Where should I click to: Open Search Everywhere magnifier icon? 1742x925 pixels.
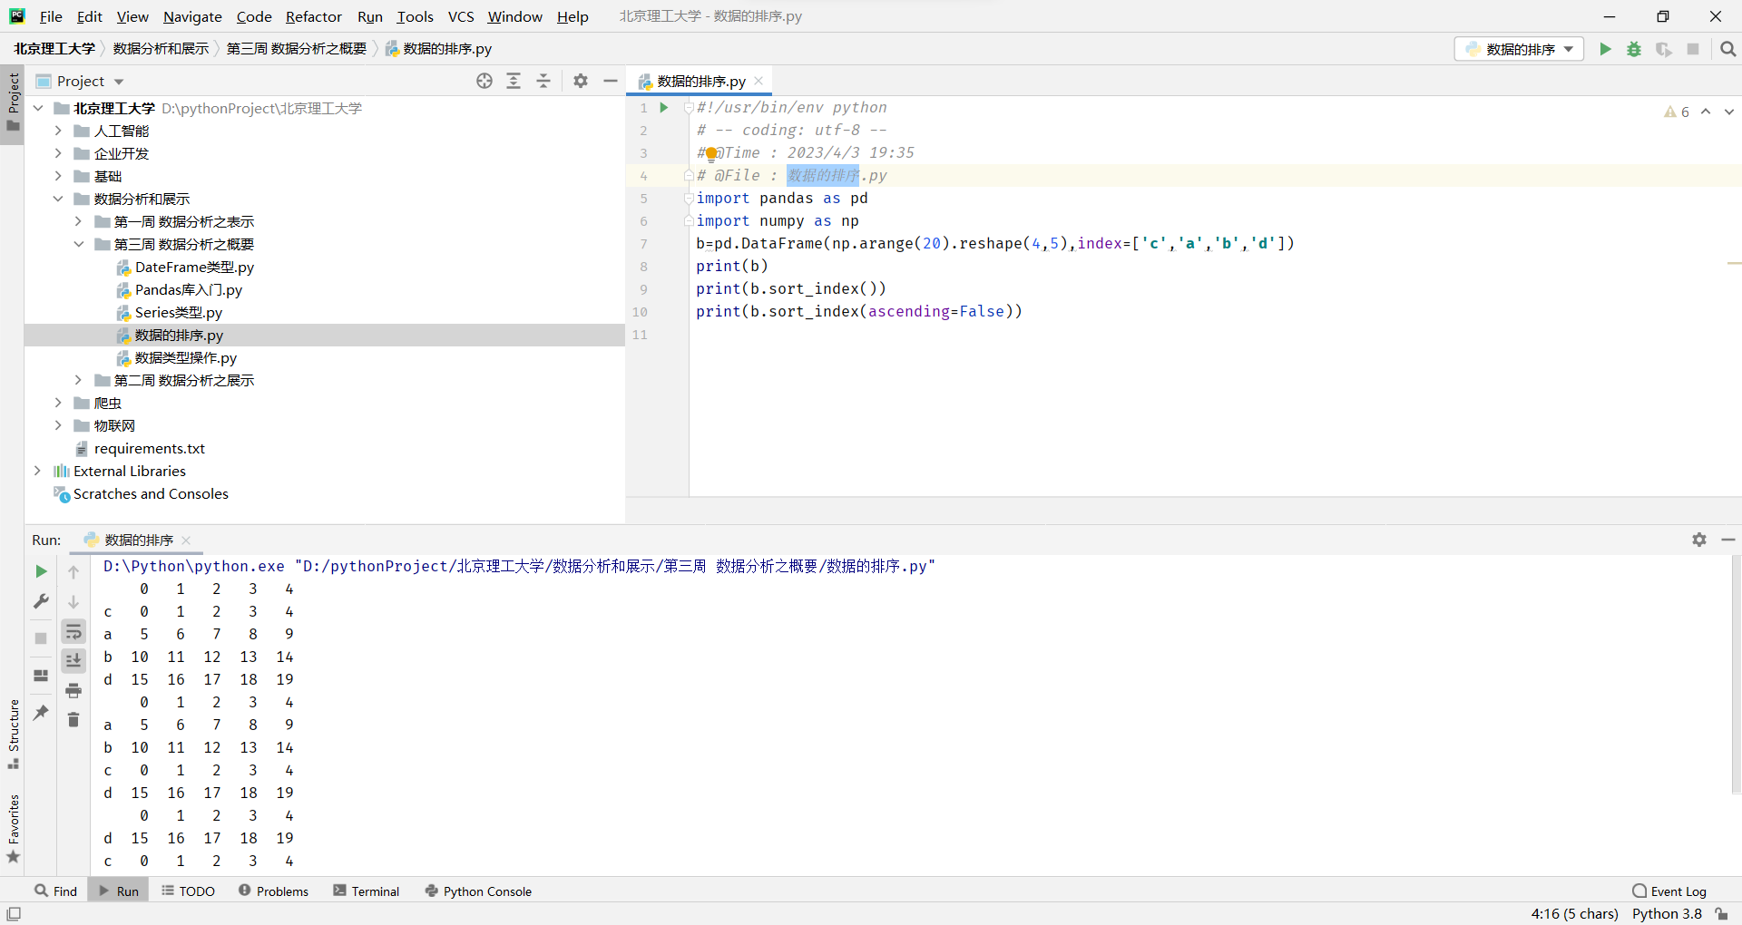(1728, 49)
